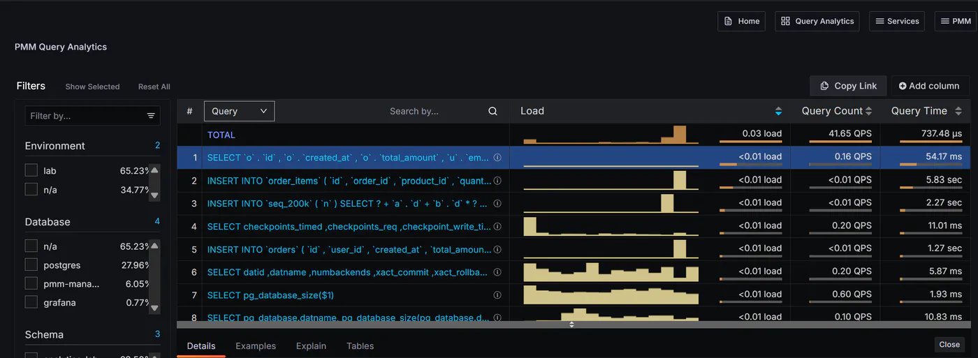This screenshot has height=358, width=978.
Task: Click the Query Count sort icon
Action: coord(869,111)
